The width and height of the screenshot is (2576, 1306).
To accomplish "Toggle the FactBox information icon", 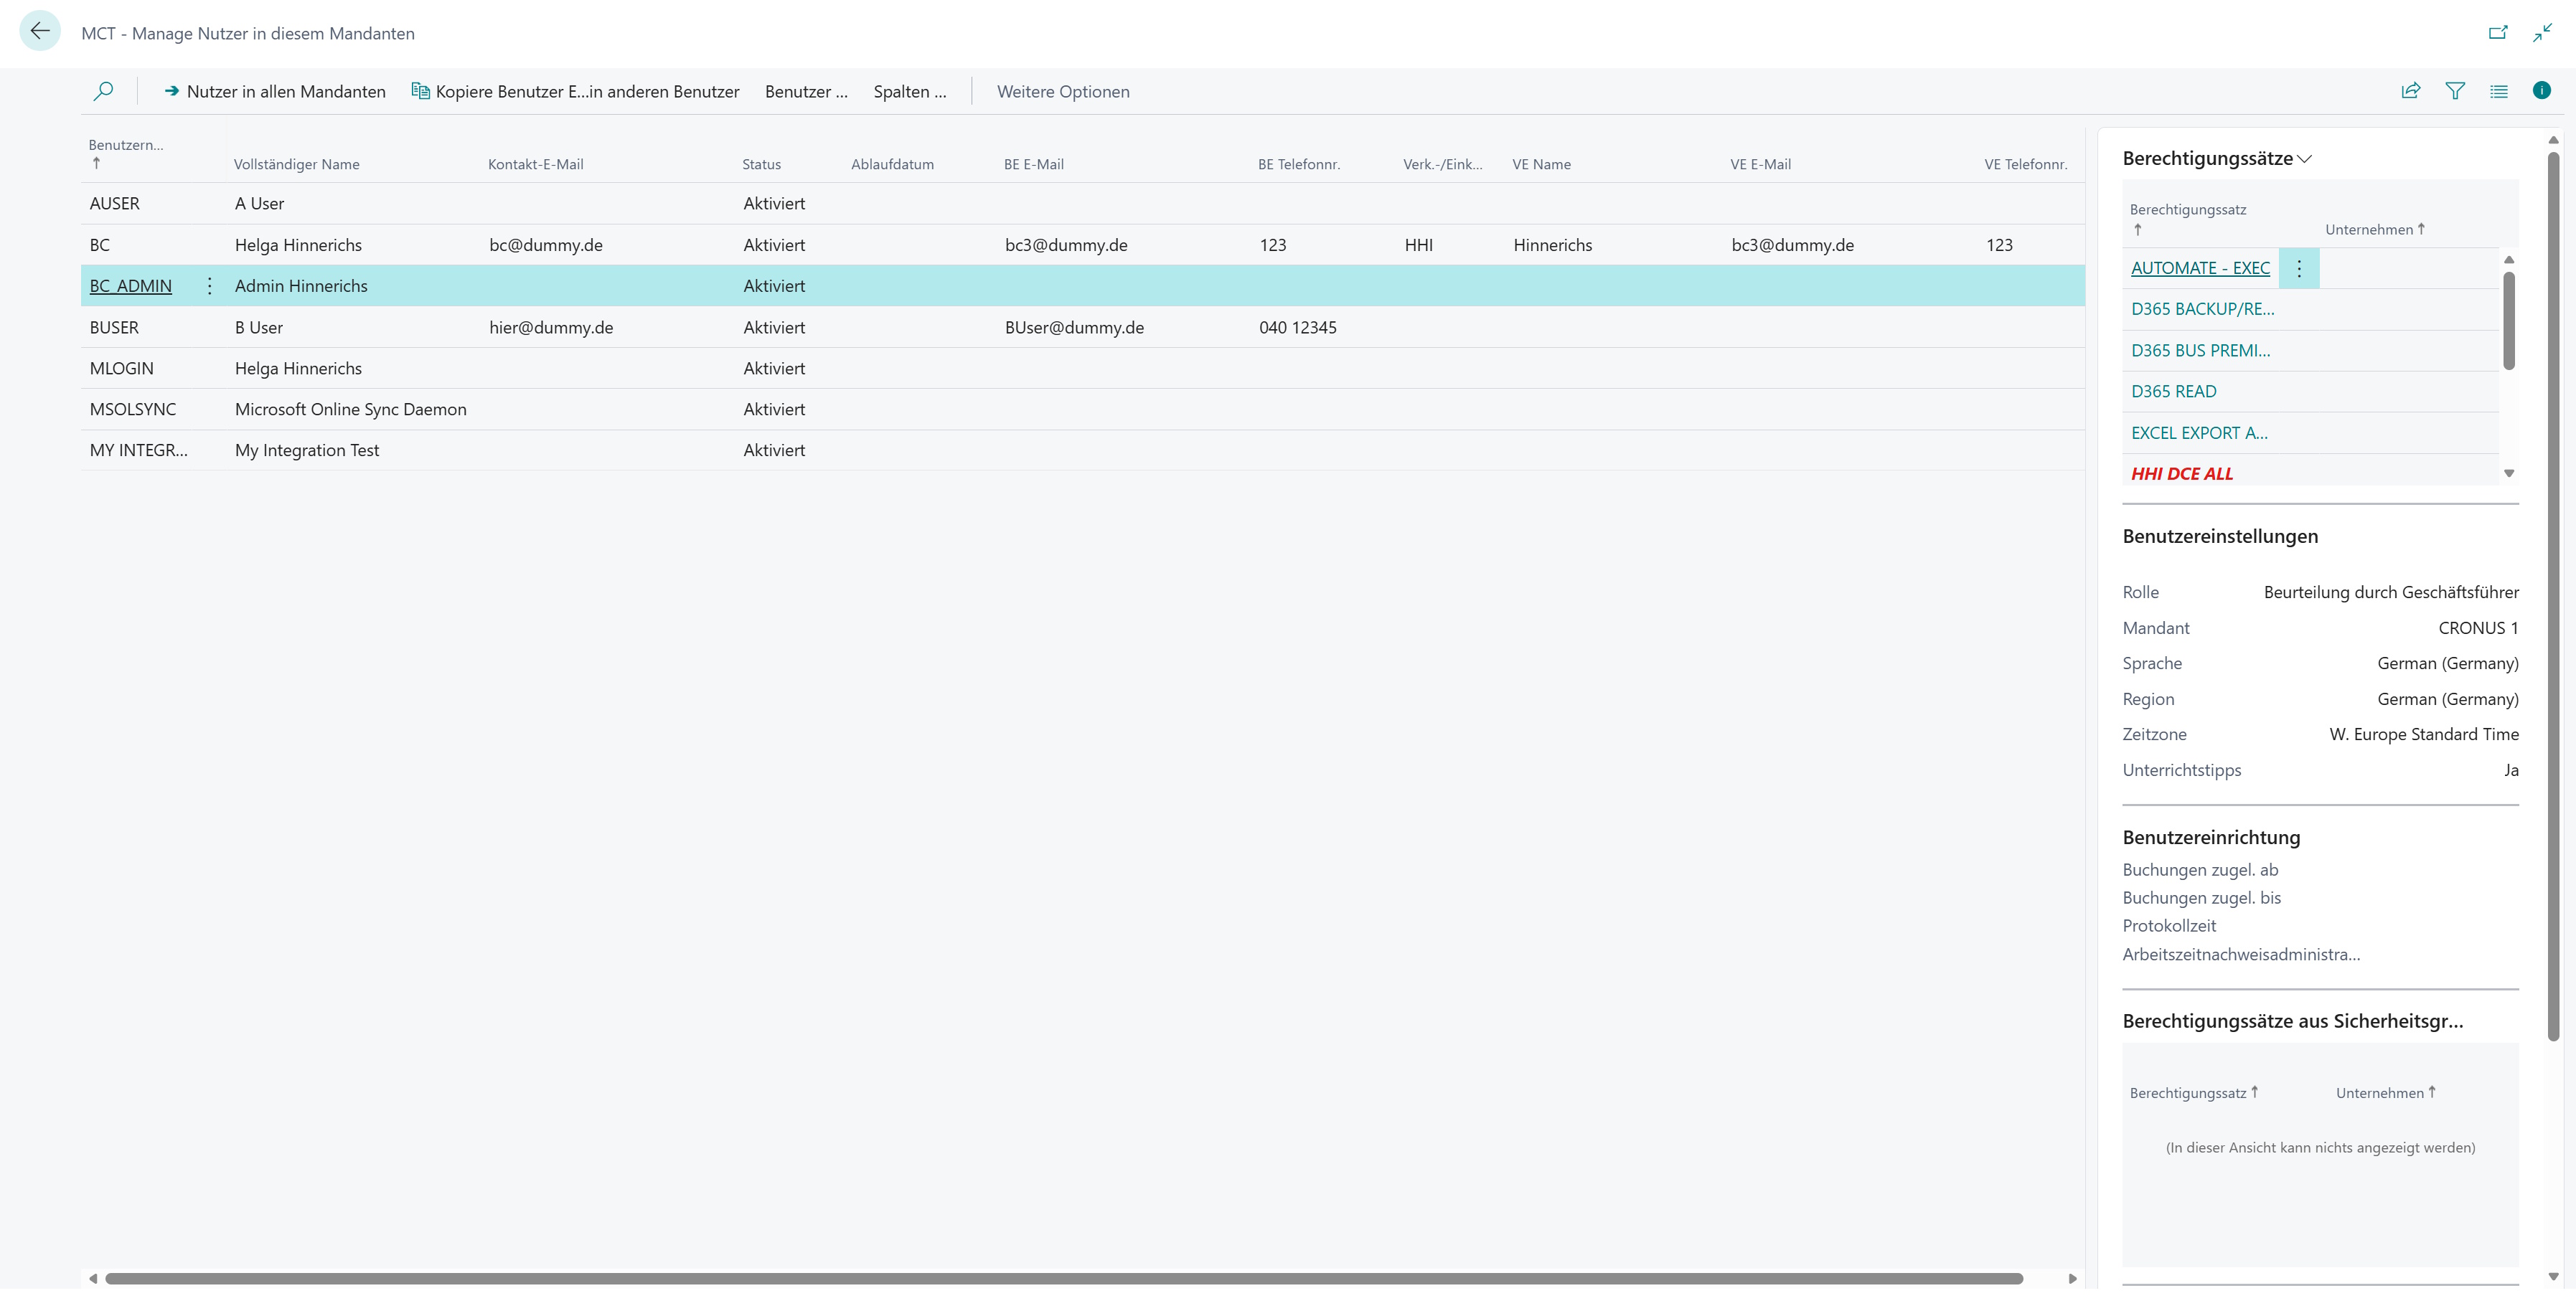I will point(2542,91).
